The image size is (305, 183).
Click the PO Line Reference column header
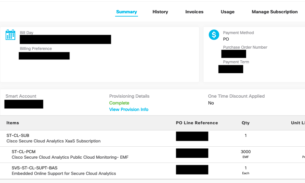197,123
